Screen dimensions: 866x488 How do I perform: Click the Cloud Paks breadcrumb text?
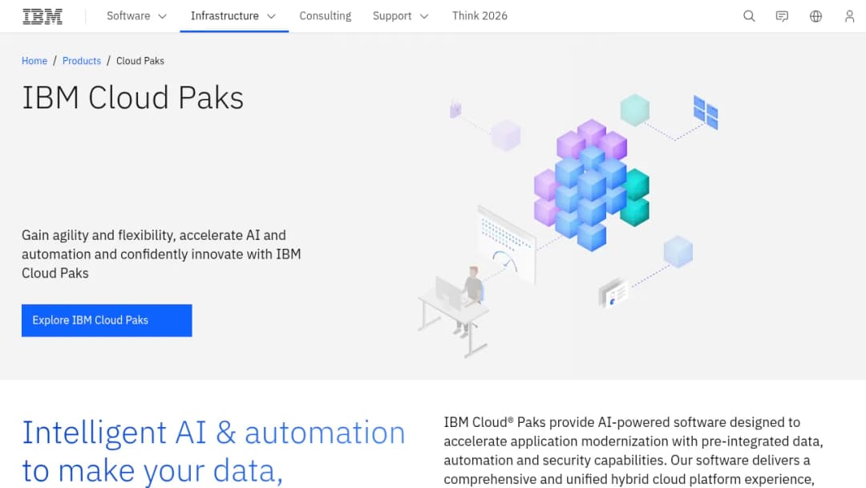[x=140, y=61]
